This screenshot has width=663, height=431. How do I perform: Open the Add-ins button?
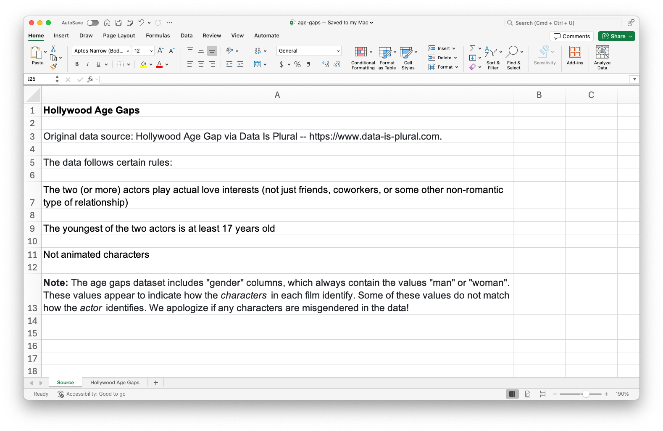coord(575,52)
